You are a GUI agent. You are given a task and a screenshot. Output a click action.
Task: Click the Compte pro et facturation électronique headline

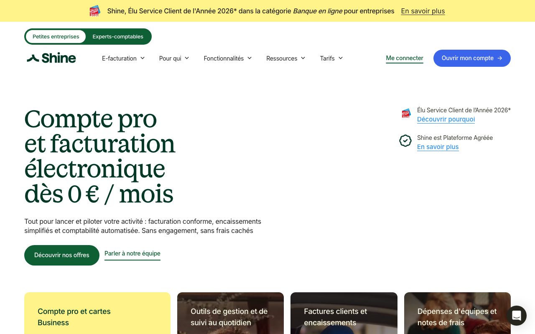[x=100, y=157]
